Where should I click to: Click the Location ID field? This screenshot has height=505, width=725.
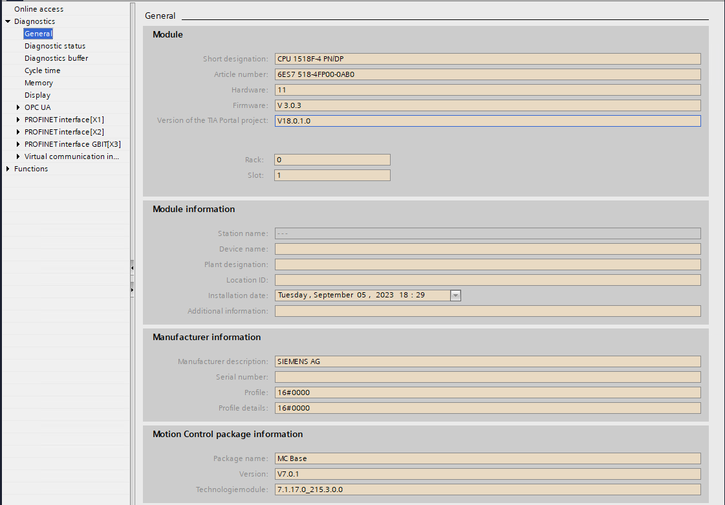487,280
